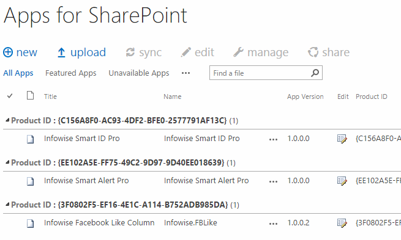Open ellipsis menu for Infowise Smart ID Pro

[x=273, y=139]
